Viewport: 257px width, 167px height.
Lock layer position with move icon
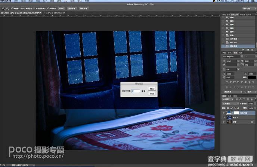point(235,108)
